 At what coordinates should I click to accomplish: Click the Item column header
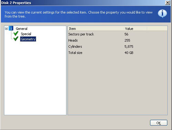tap(96, 28)
